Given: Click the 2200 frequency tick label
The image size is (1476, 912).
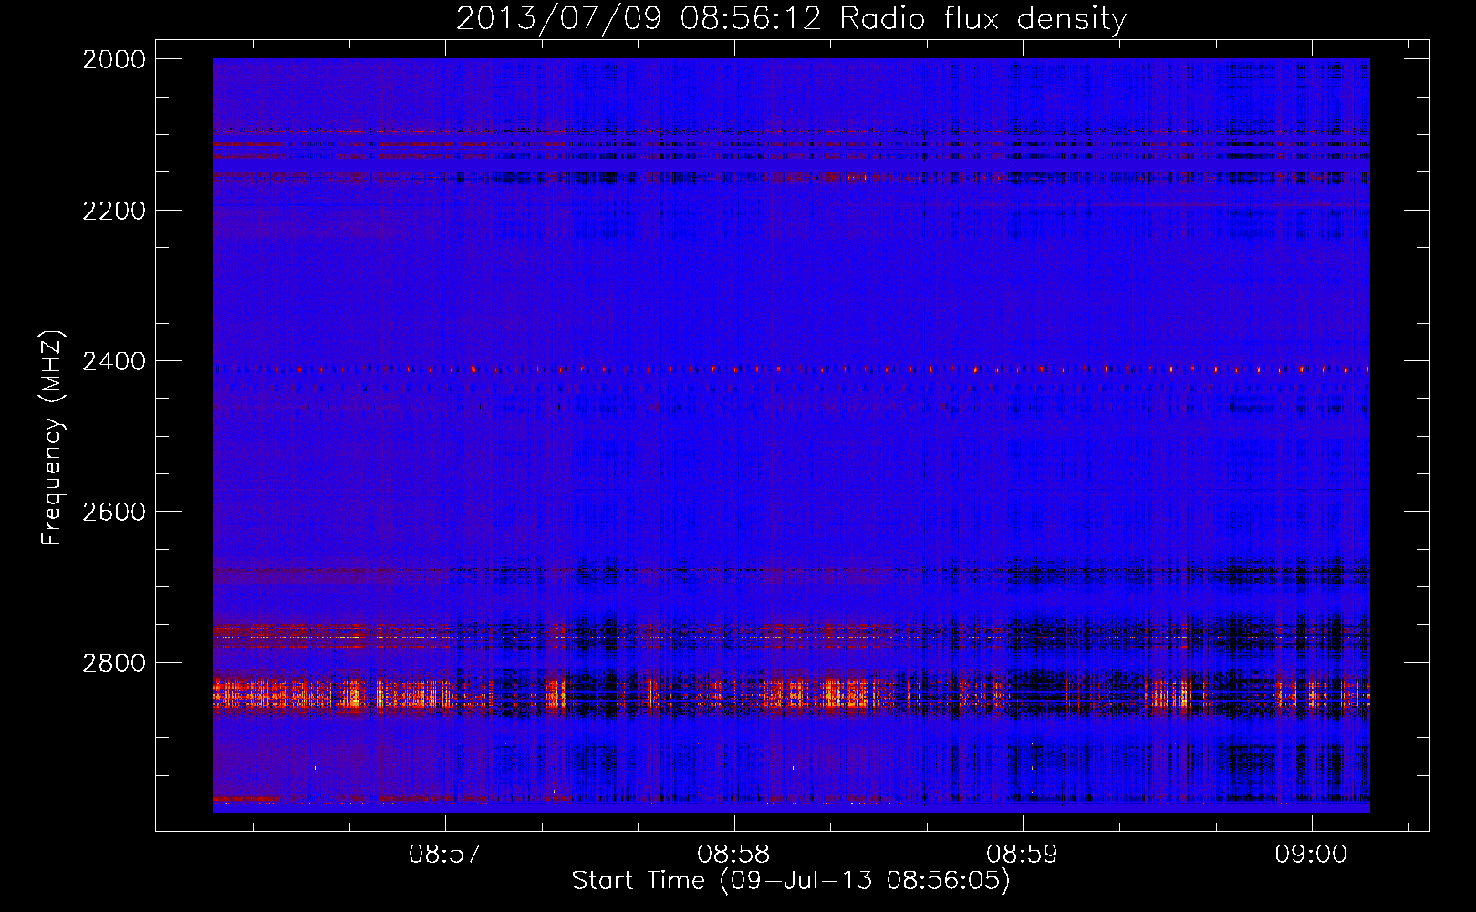Looking at the screenshot, I should [114, 211].
